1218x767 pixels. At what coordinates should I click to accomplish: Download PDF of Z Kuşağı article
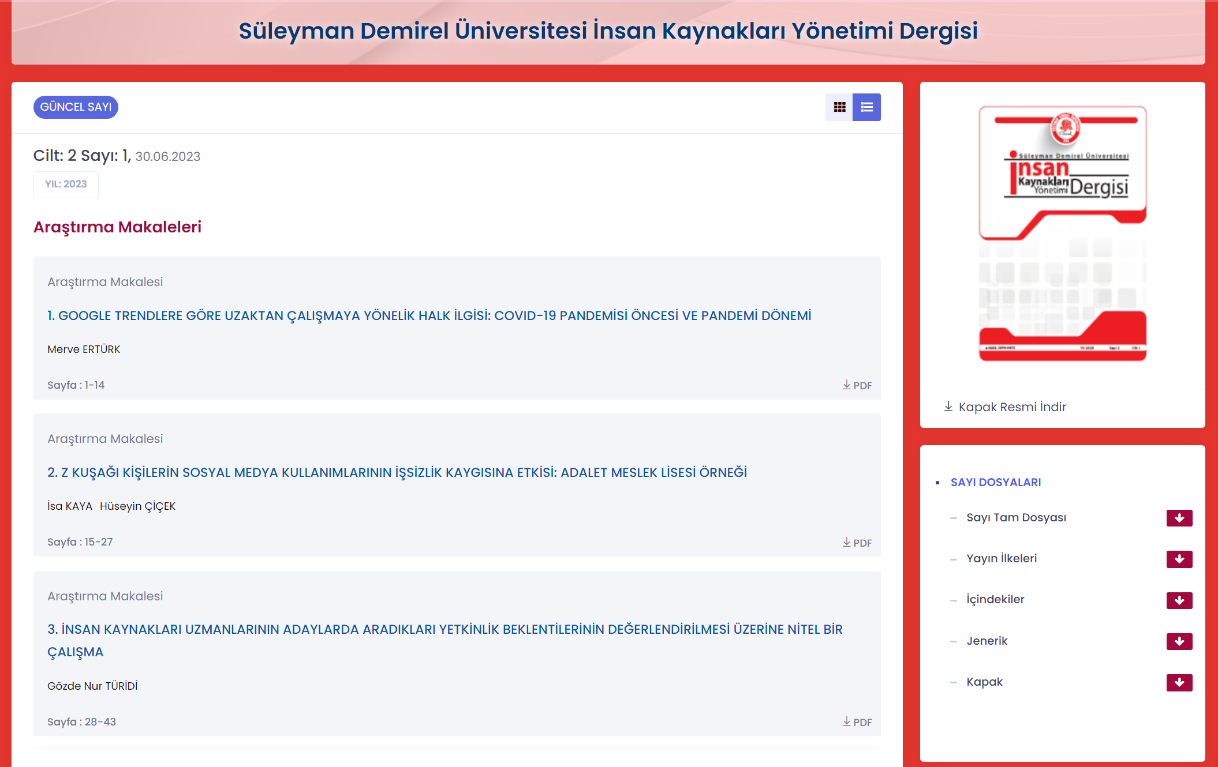click(x=857, y=543)
